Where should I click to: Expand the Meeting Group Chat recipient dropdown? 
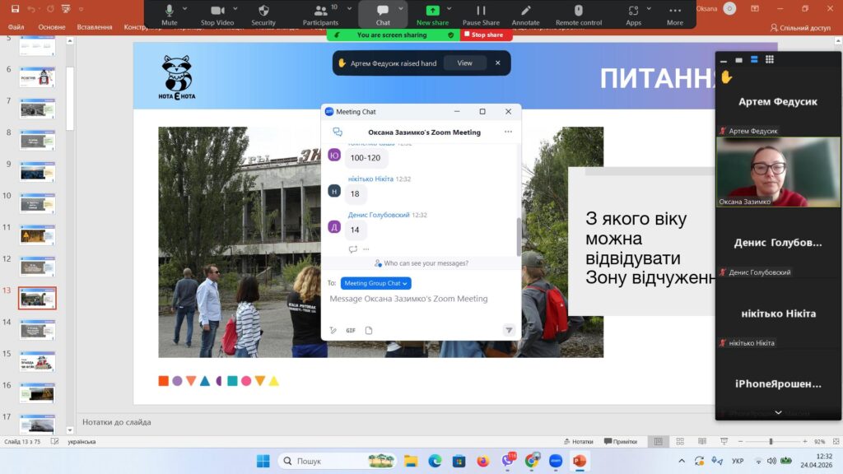[375, 283]
